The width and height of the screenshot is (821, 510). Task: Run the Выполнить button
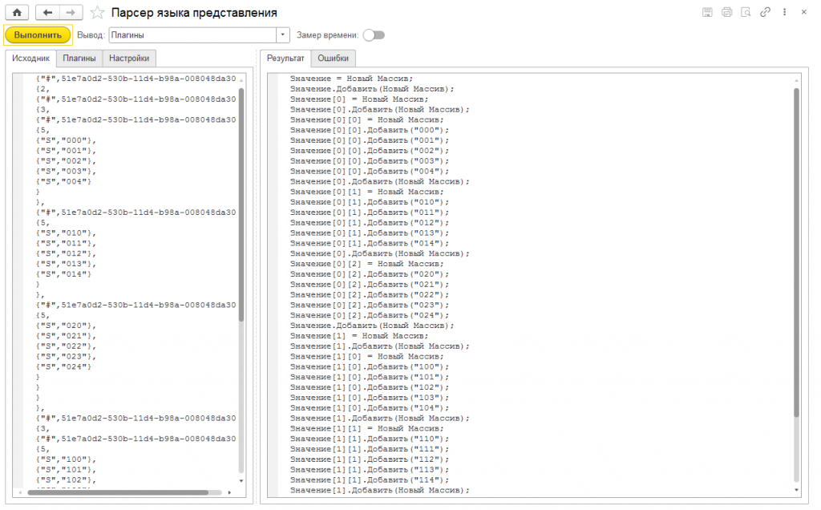click(x=38, y=35)
